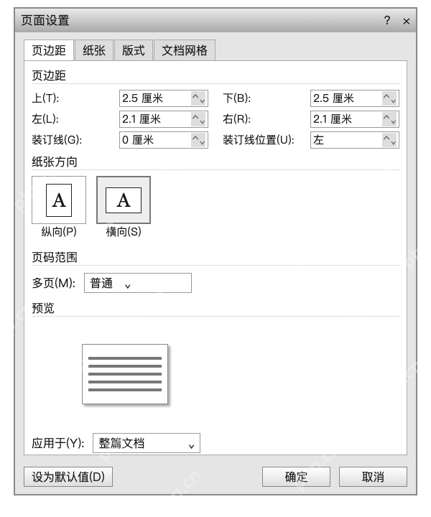Viewport: 431px width, 517px height.
Task: Click the 设为默认值(D) button
Action: coord(68,477)
